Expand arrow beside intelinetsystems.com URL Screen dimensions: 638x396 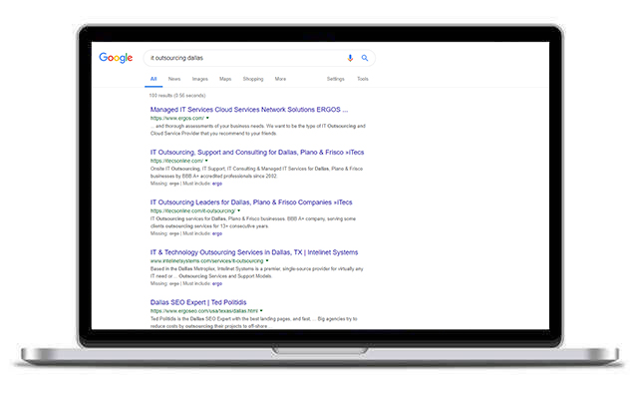267,261
